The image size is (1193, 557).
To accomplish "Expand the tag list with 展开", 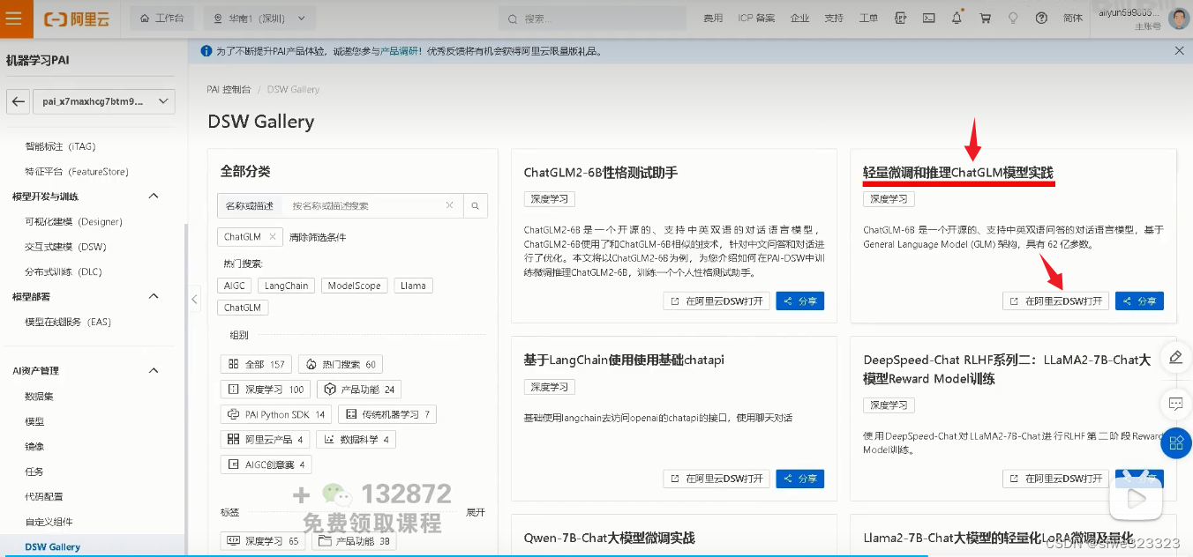I will 475,512.
